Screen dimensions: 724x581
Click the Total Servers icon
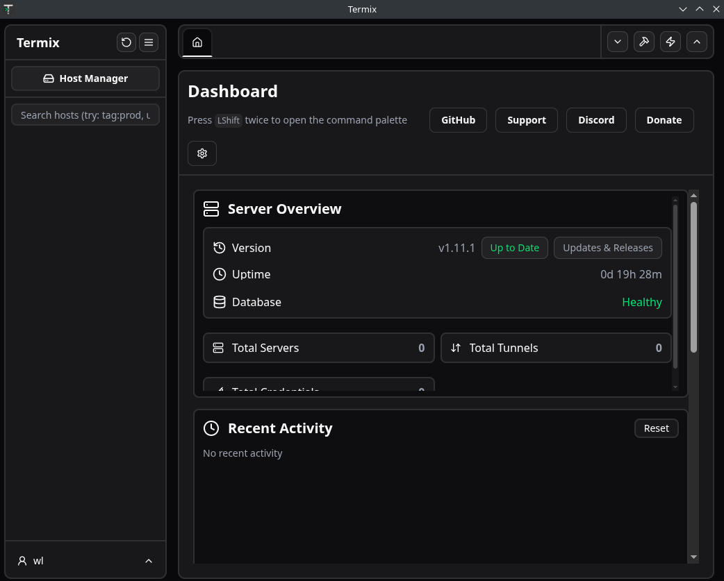pos(218,348)
